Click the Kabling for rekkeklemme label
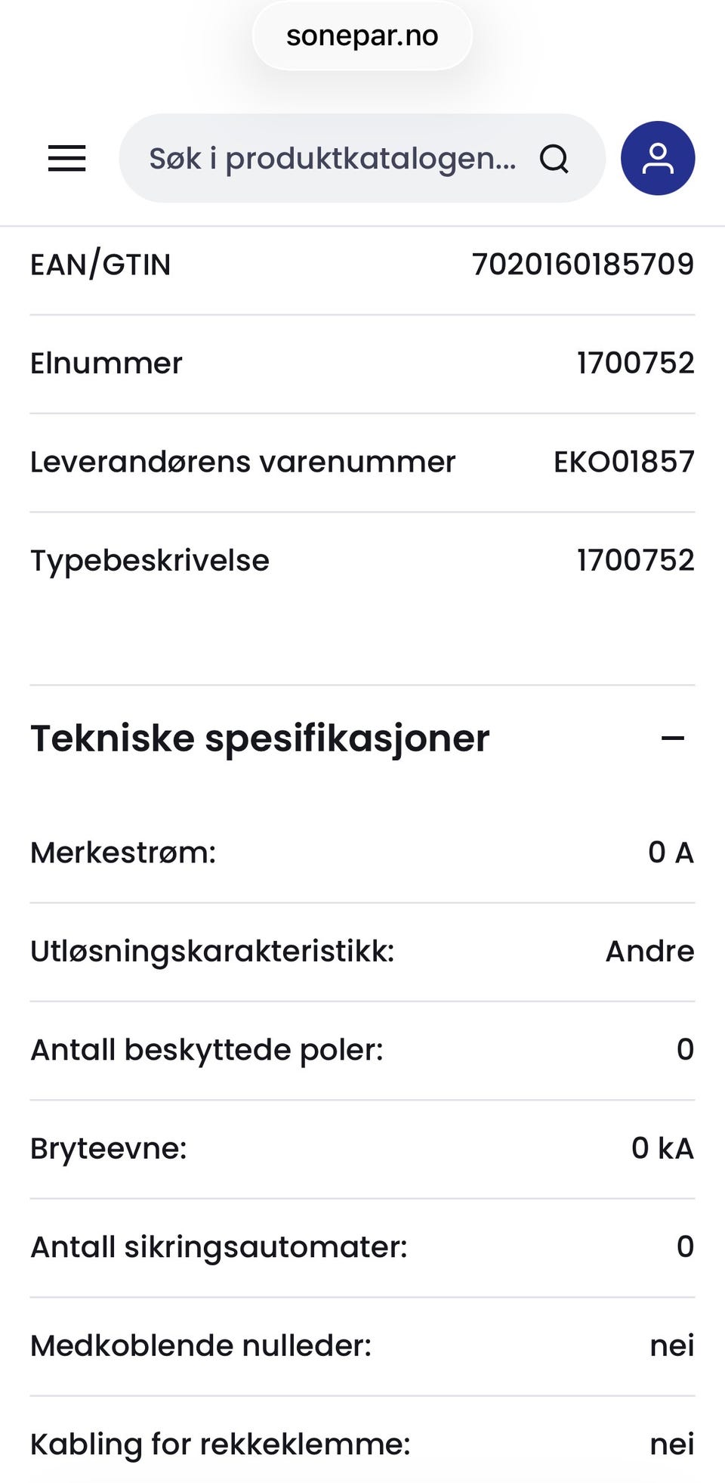The height and width of the screenshot is (1483, 725). click(x=220, y=1444)
